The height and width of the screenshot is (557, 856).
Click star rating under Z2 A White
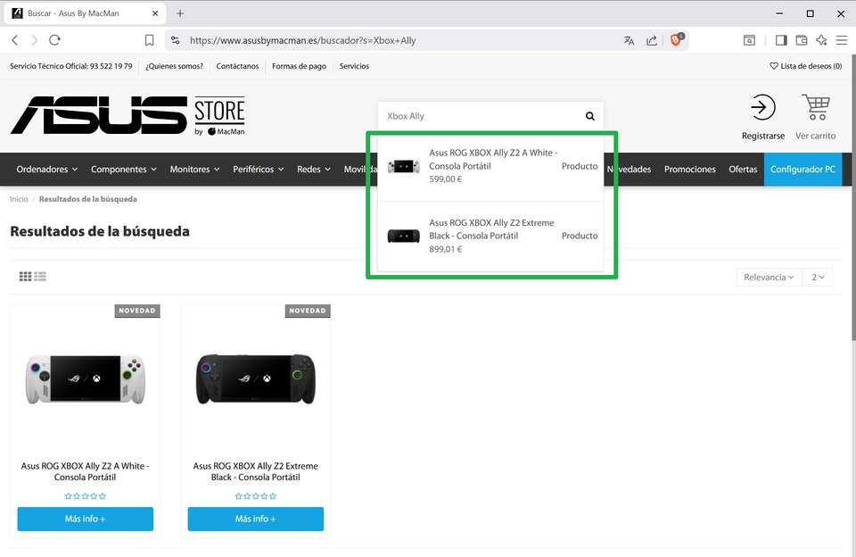point(86,496)
